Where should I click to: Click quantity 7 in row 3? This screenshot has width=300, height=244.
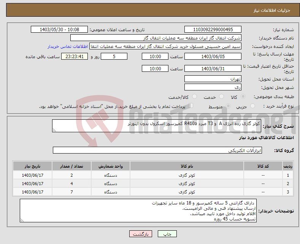71,192
